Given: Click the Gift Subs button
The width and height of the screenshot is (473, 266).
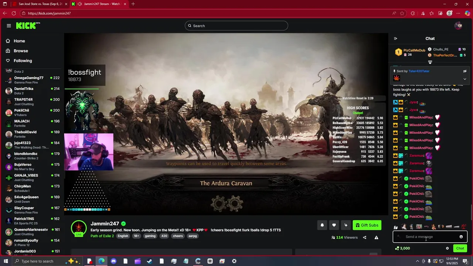Looking at the screenshot, I should coord(367,225).
